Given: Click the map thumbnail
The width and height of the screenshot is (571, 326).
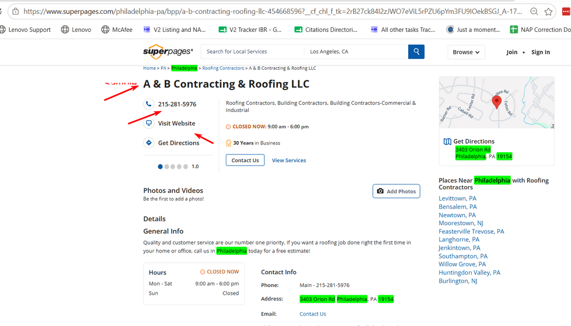Looking at the screenshot, I should [x=497, y=103].
